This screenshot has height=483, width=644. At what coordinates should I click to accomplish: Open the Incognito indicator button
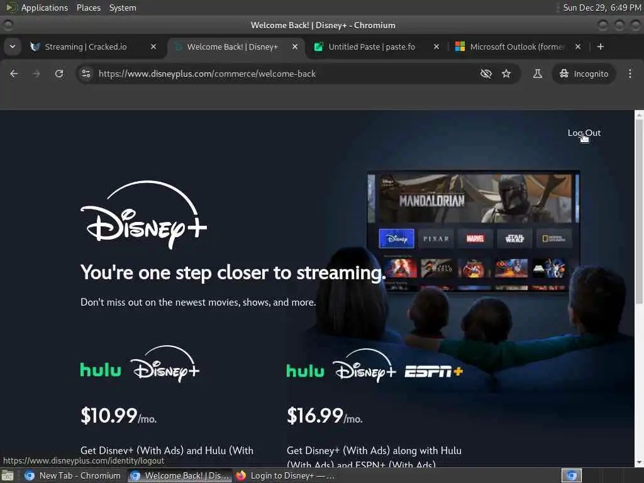[584, 74]
